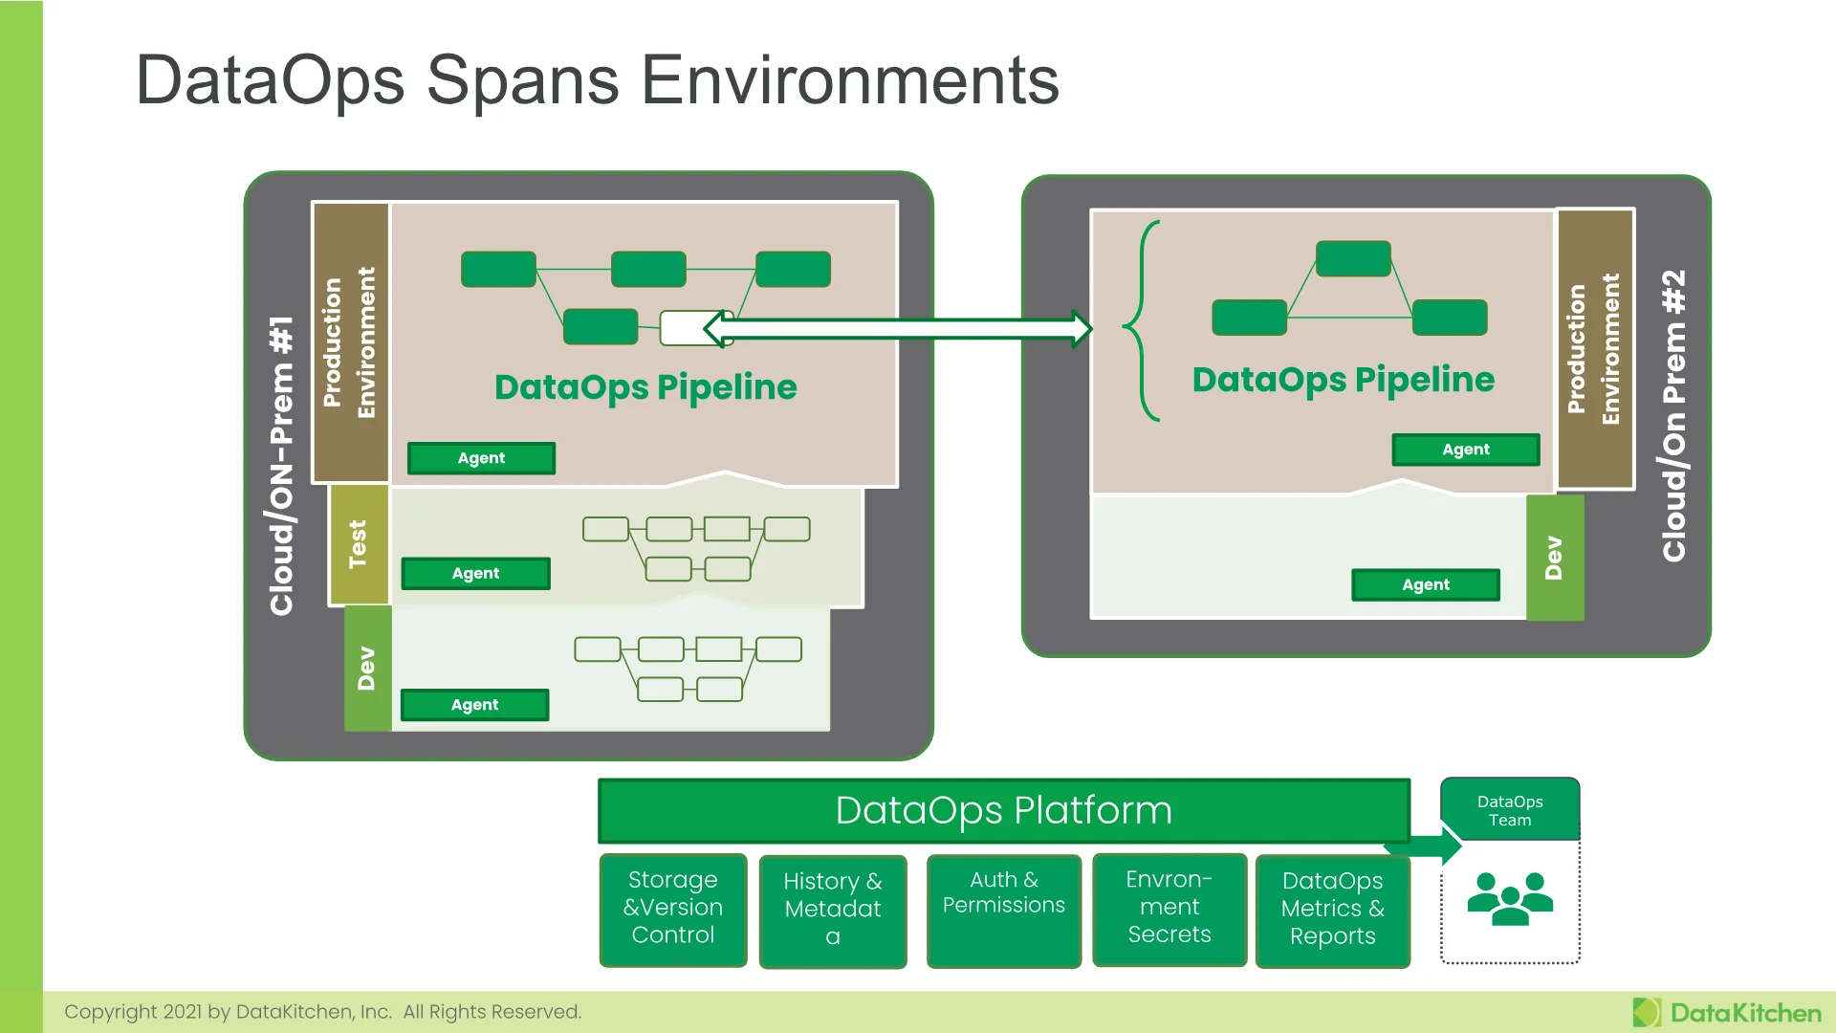
Task: Select the Auth & Permissions box
Action: point(1004,911)
